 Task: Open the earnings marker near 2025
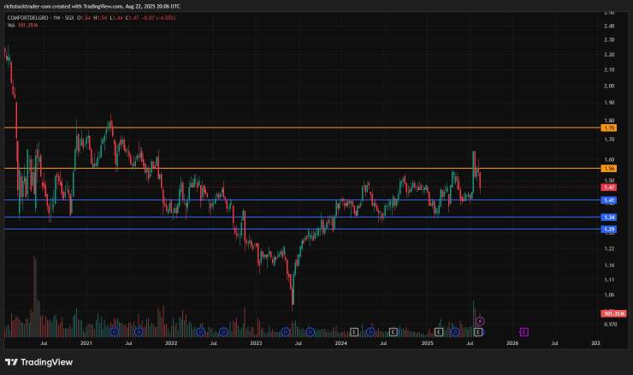(x=439, y=332)
